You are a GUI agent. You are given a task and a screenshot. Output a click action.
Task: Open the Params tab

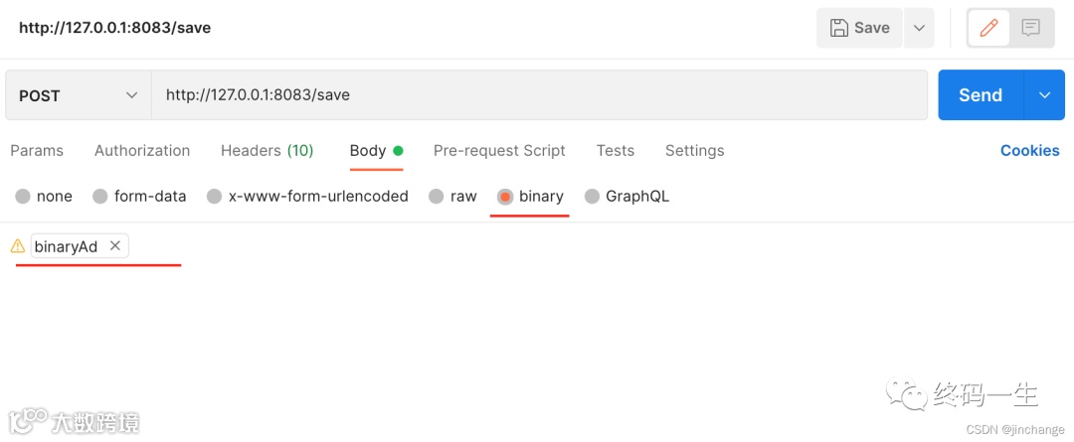point(37,151)
